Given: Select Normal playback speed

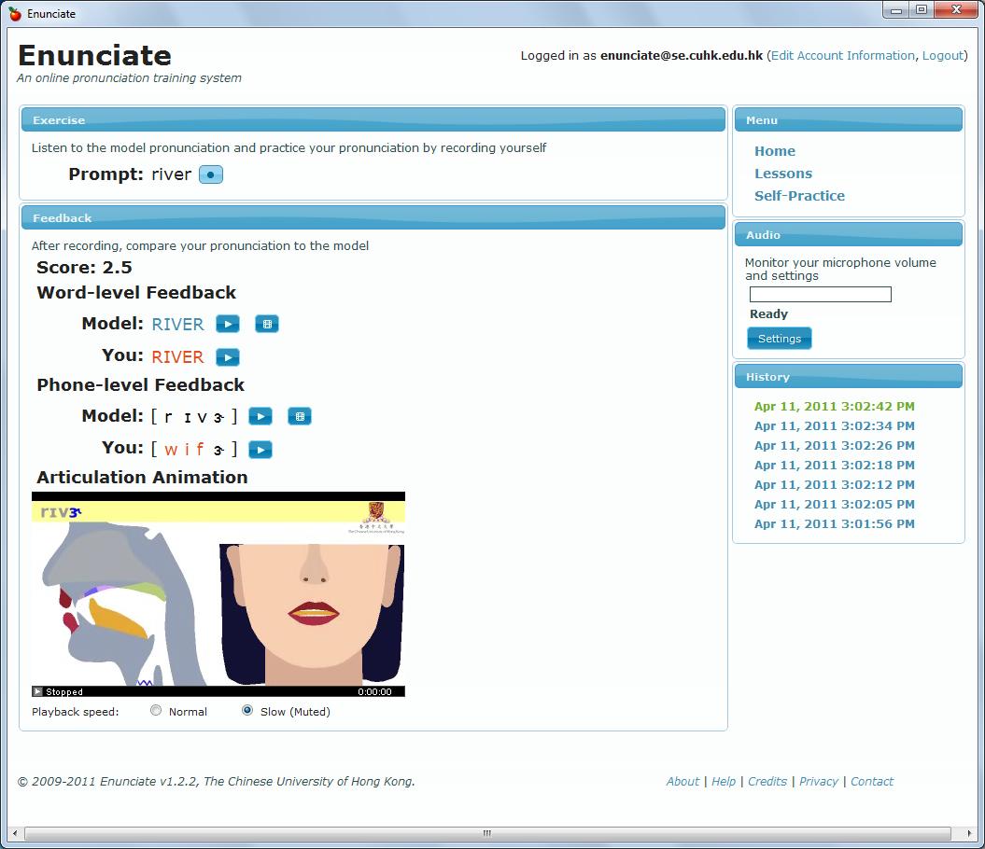Looking at the screenshot, I should 156,710.
